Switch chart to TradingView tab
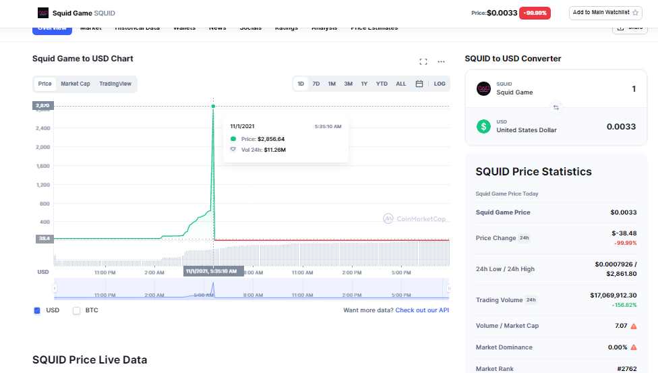 pos(115,84)
